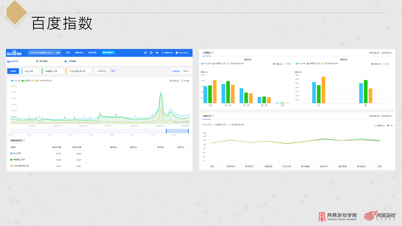Click the chenchao user avatar icon
This screenshot has height=226, width=402.
tap(177, 53)
